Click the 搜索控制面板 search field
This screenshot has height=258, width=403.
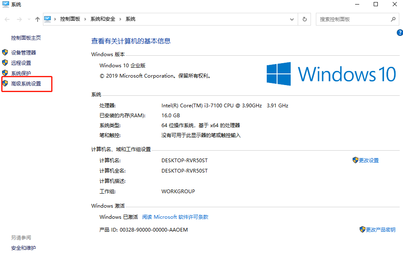point(353,19)
